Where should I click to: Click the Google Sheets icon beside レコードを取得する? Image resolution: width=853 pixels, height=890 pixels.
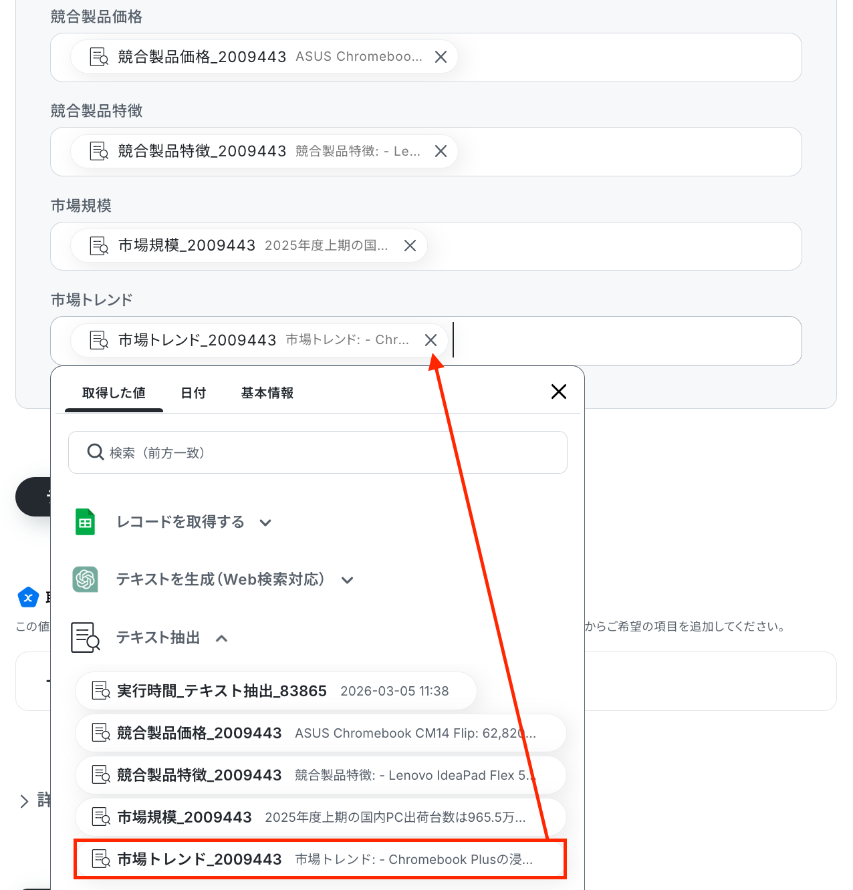tap(85, 523)
